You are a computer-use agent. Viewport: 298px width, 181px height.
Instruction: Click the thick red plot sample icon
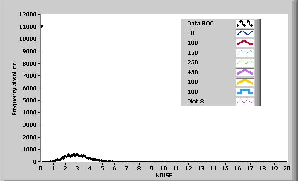coord(244,43)
